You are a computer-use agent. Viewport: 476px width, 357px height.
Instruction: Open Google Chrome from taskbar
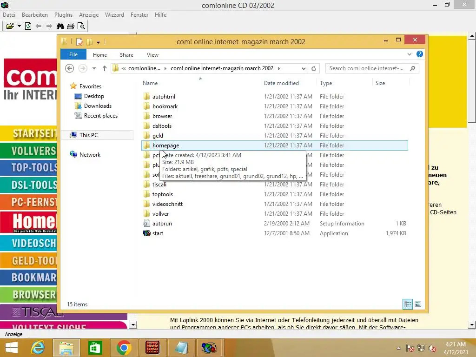pos(124,348)
